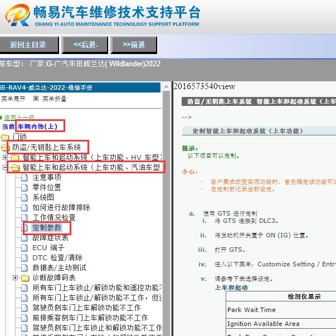Click page icon beside 故障症状表
The width and height of the screenshot is (336, 336).
[x=25, y=238]
